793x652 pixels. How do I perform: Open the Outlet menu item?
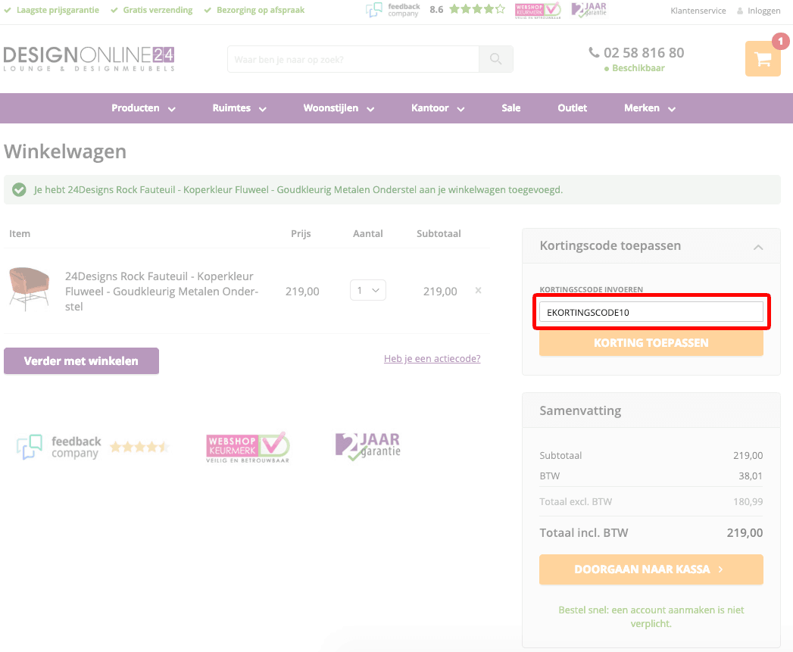(572, 108)
